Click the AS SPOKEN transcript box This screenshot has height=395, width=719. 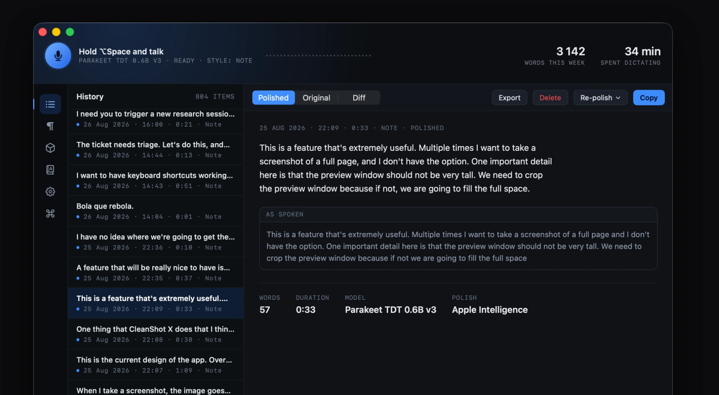point(458,238)
